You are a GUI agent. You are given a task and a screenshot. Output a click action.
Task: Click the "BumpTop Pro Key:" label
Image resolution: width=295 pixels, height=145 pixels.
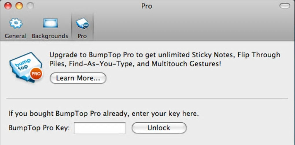click(39, 128)
